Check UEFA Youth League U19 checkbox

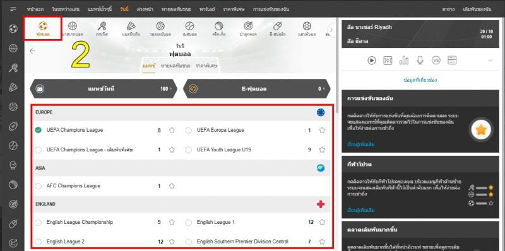(x=189, y=149)
